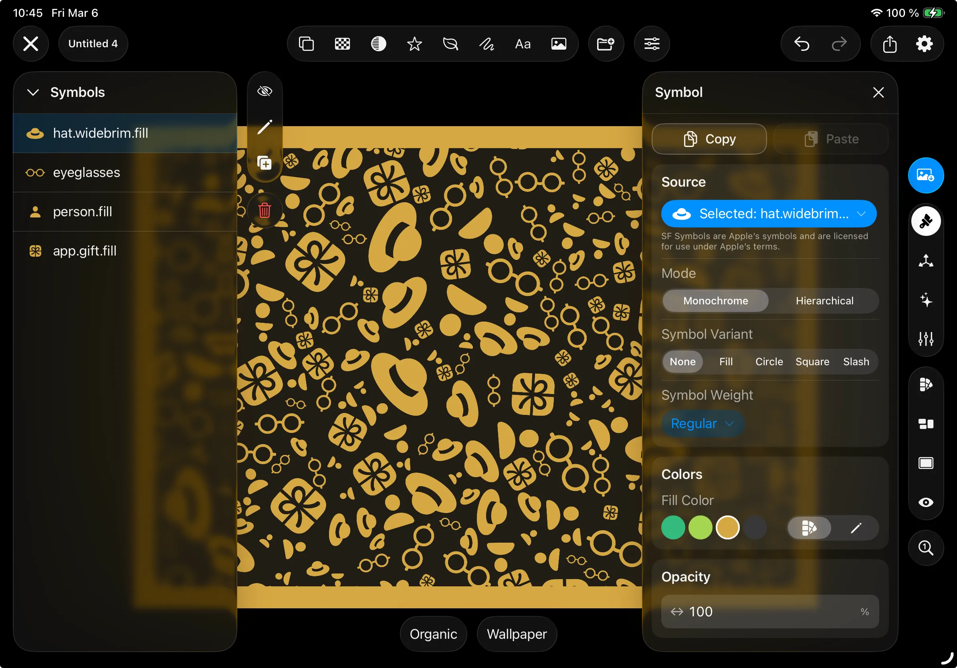This screenshot has height=668, width=957.
Task: Collapse the Symbols panel with its chevron
Action: tap(32, 93)
